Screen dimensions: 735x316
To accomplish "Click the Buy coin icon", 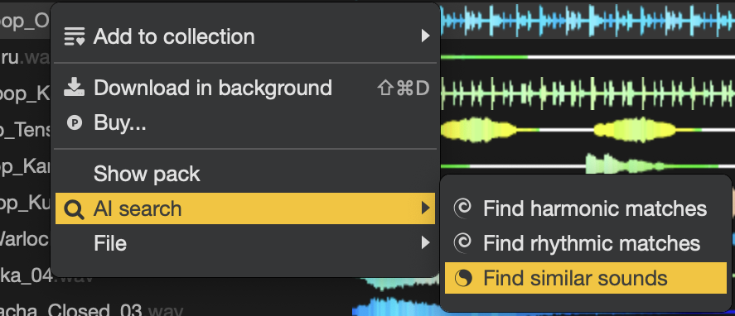I will [x=74, y=123].
